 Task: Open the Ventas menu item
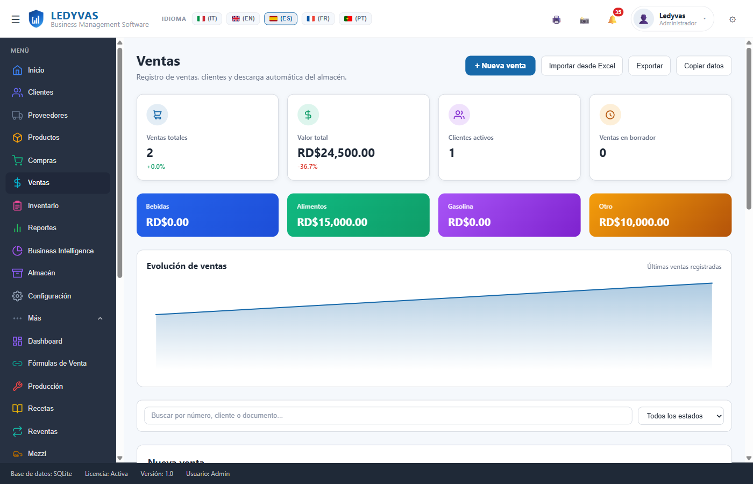(x=58, y=183)
